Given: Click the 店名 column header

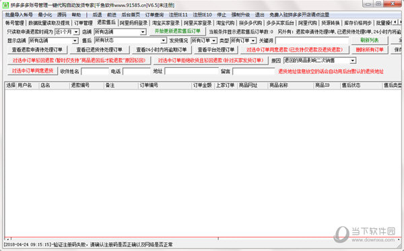Looking at the screenshot, I should pyautogui.click(x=54, y=85).
